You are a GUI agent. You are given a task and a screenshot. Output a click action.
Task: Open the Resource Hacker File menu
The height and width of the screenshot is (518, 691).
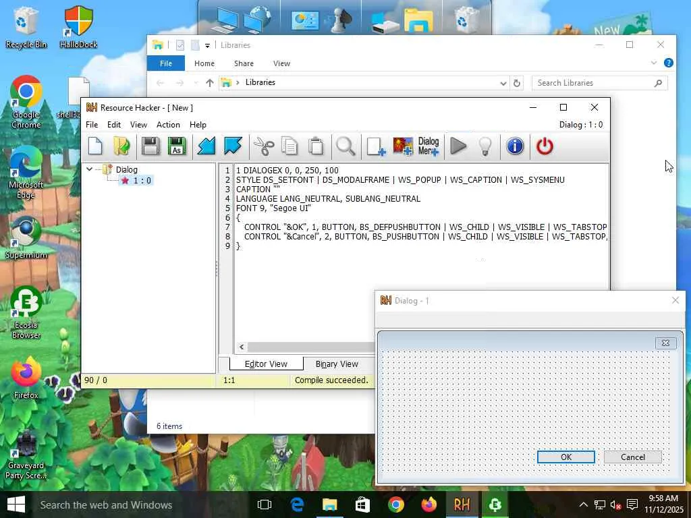tap(92, 125)
